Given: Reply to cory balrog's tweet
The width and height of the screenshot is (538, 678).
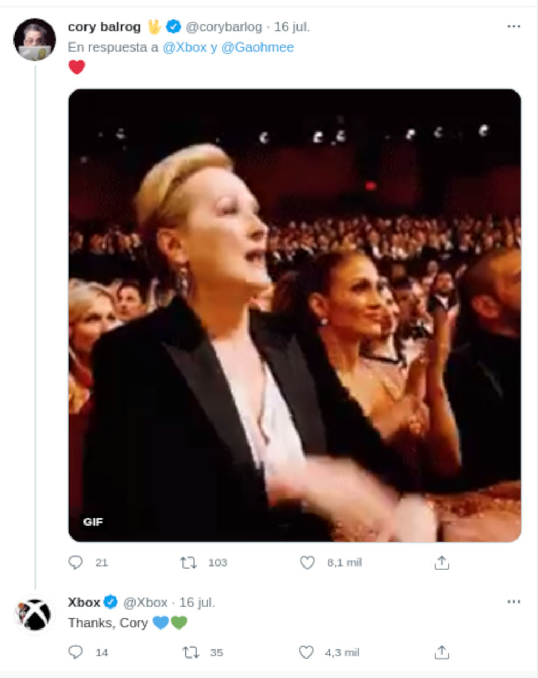Looking at the screenshot, I should pyautogui.click(x=76, y=563).
